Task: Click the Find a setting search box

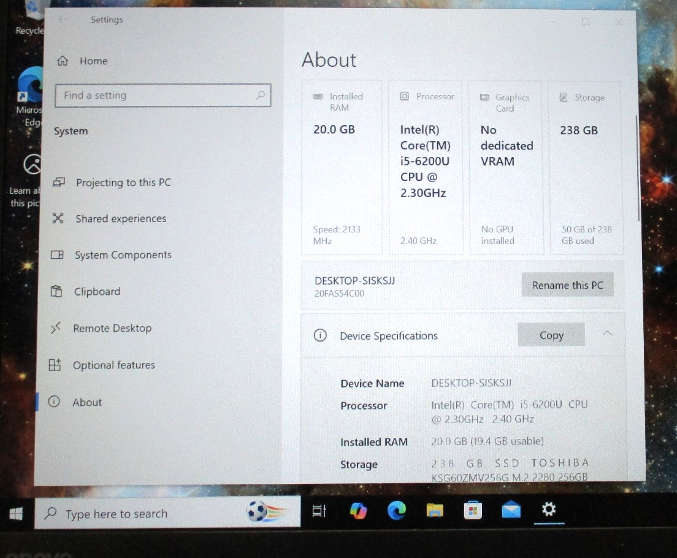Action: [163, 96]
